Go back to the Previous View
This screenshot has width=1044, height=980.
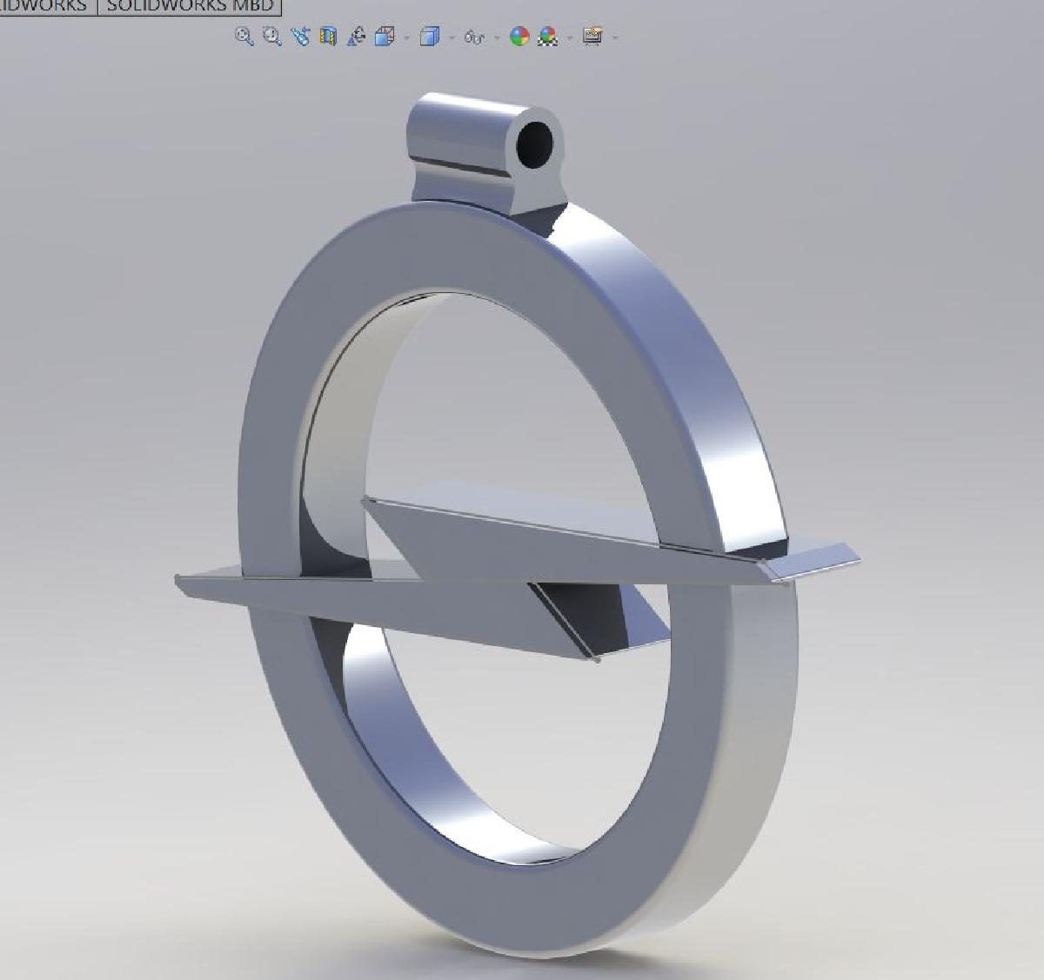point(300,37)
